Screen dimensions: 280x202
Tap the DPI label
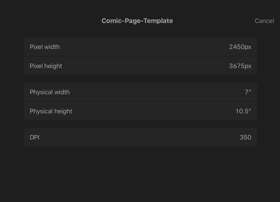coord(34,137)
